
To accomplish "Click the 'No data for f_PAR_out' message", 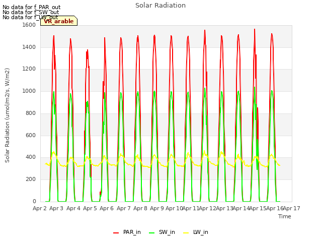I will pos(31,7).
